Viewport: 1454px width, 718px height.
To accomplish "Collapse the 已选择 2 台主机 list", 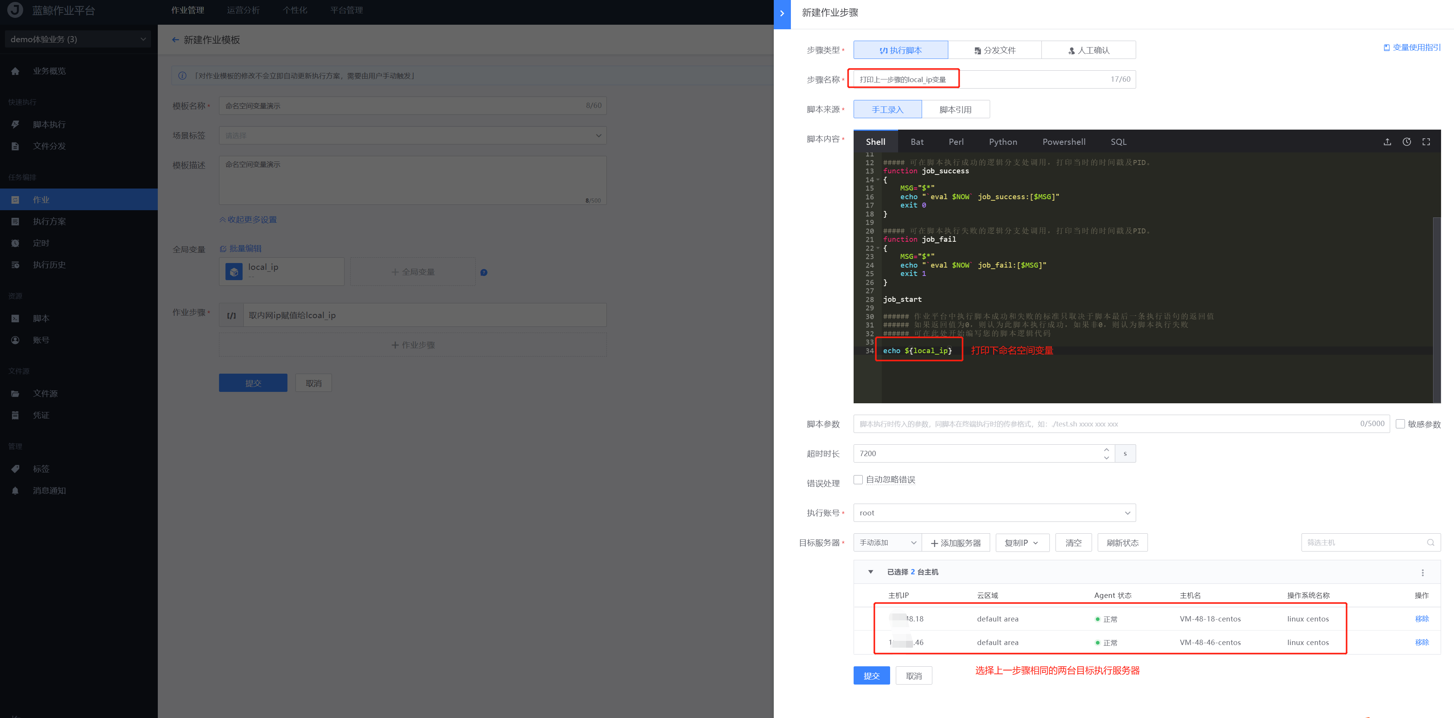I will pos(870,572).
